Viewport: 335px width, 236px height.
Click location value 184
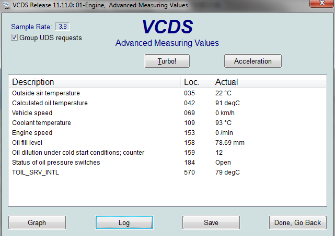tap(190, 163)
